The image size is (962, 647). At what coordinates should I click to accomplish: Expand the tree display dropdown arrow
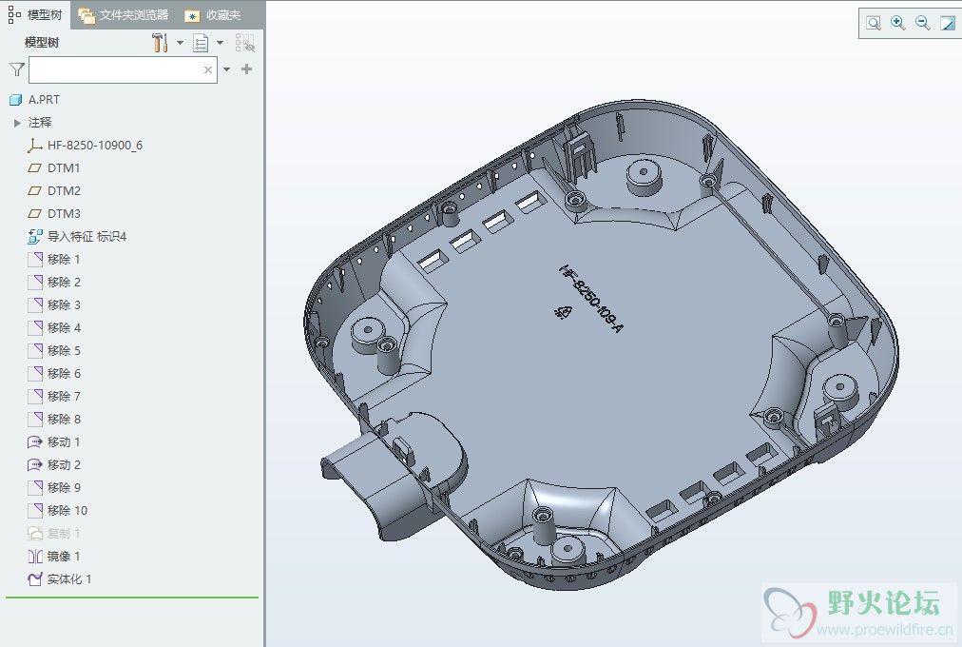(220, 43)
